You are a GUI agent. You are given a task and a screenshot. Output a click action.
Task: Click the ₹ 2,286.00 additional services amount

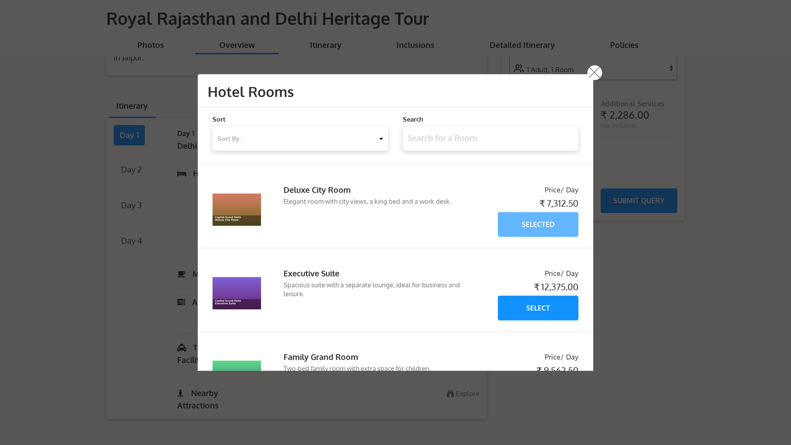[625, 115]
